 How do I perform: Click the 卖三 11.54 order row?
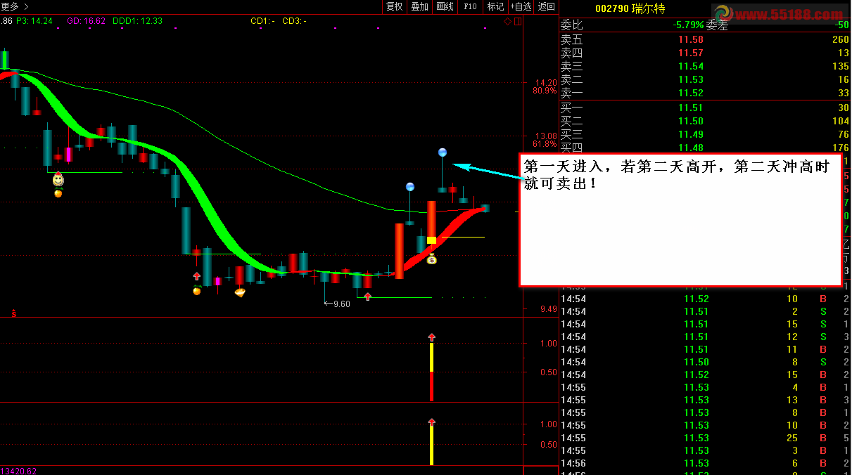point(705,66)
